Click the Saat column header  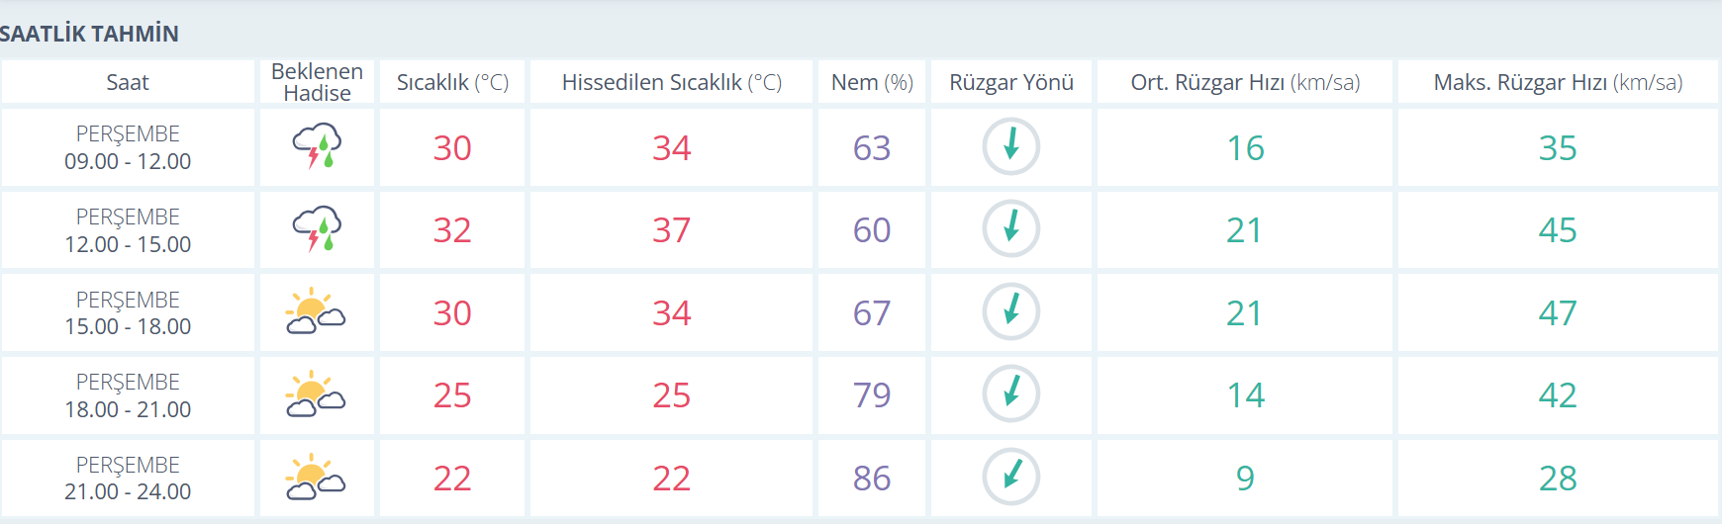click(128, 82)
